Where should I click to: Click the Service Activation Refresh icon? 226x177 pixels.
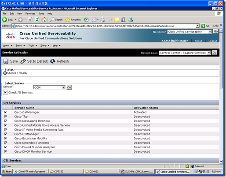coord(53,61)
